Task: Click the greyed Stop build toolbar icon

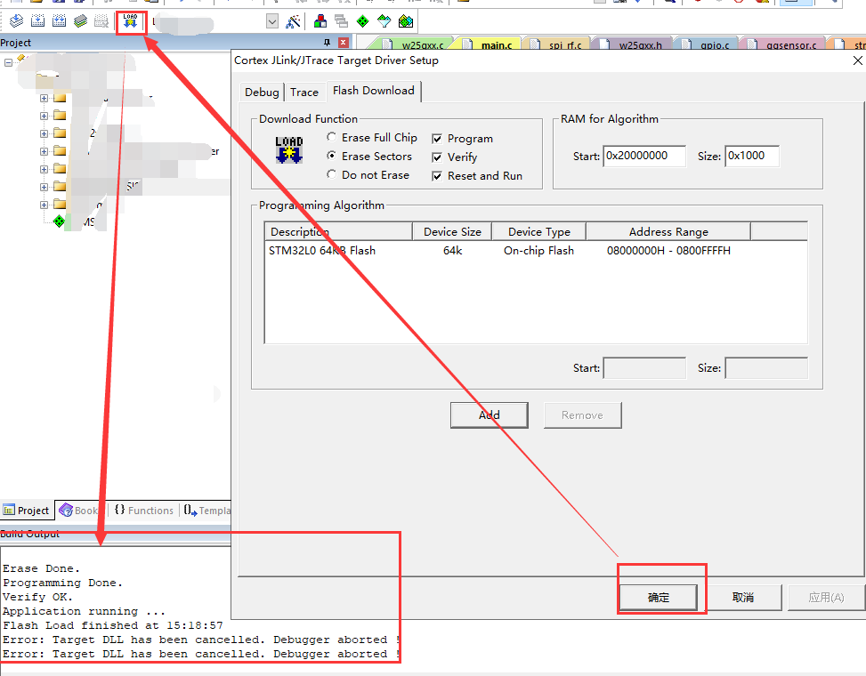Action: click(101, 21)
